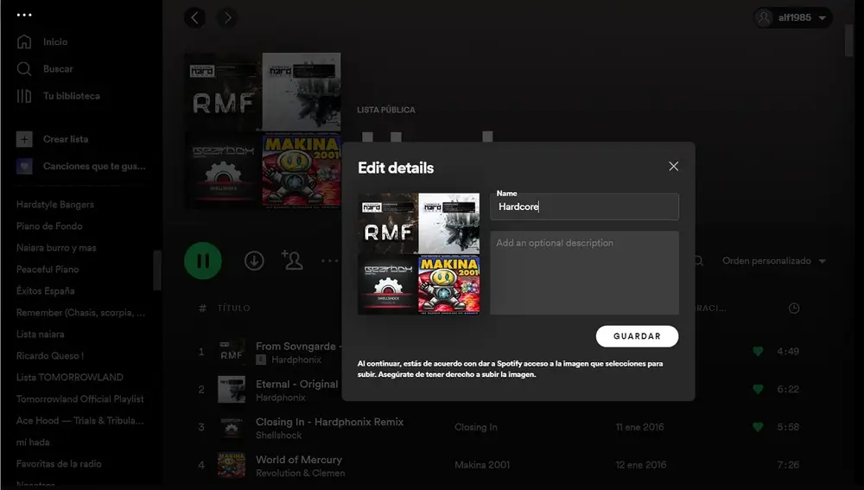Open the Remember (Chasis, scorpia playlist
The image size is (864, 490).
[80, 313]
